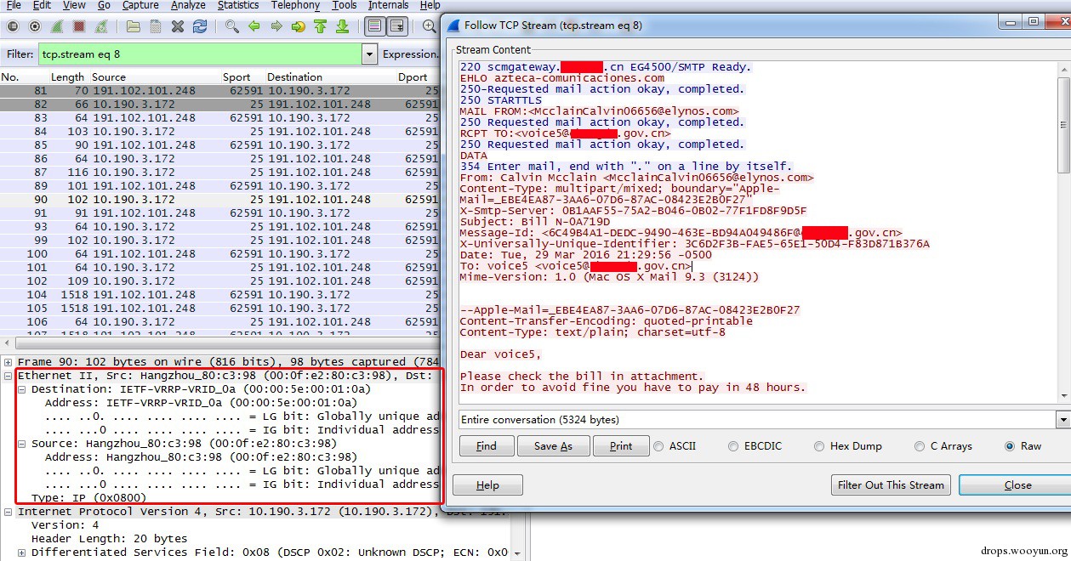Reload the capture file icon
Image resolution: width=1071 pixels, height=561 pixels.
click(200, 26)
